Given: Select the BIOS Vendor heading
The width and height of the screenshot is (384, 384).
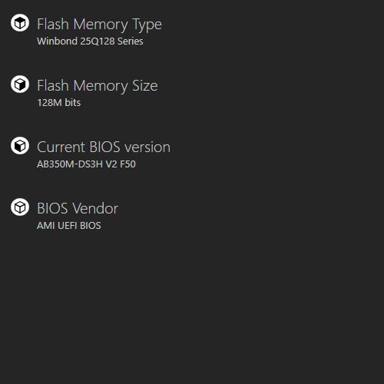Looking at the screenshot, I should pos(78,208).
